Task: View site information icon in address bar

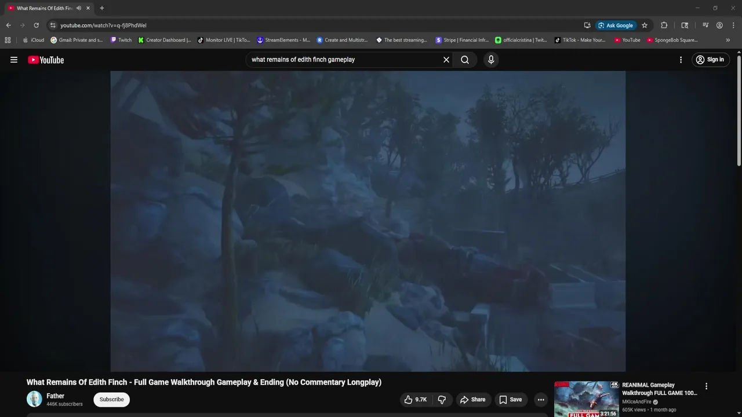Action: click(53, 25)
